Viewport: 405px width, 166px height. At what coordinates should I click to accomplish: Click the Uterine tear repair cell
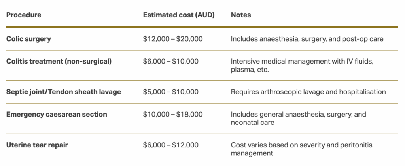(x=37, y=145)
